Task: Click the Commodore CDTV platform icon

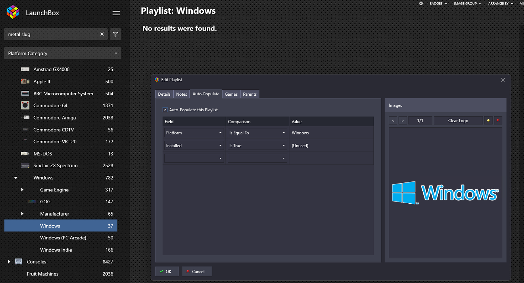Action: pyautogui.click(x=25, y=130)
